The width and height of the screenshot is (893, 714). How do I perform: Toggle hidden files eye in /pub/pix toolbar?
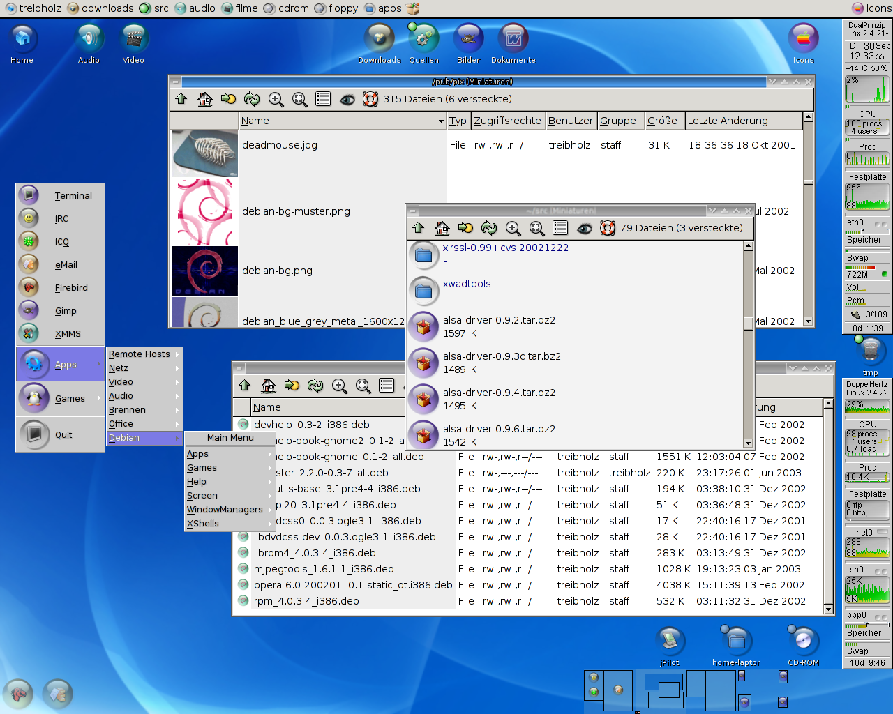coord(347,99)
